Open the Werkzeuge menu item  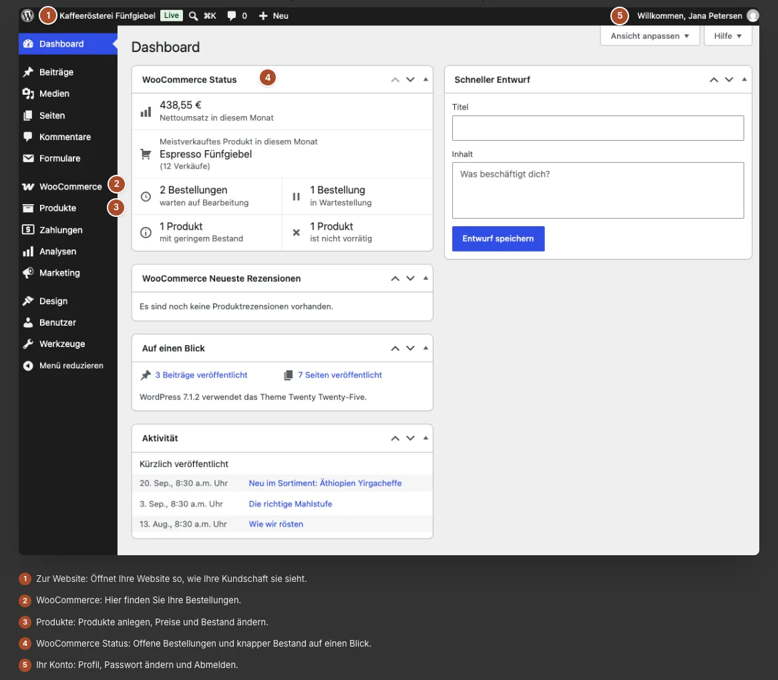click(68, 344)
